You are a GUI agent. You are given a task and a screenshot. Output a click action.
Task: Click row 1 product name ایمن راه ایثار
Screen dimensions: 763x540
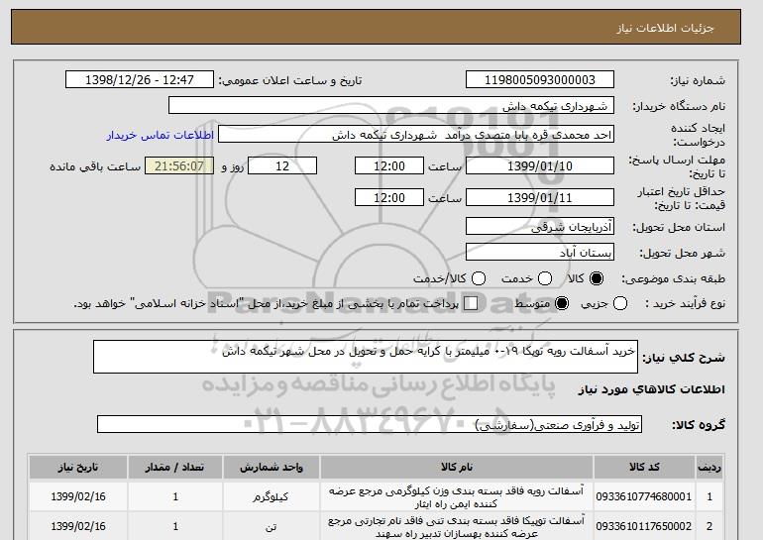tap(457, 497)
